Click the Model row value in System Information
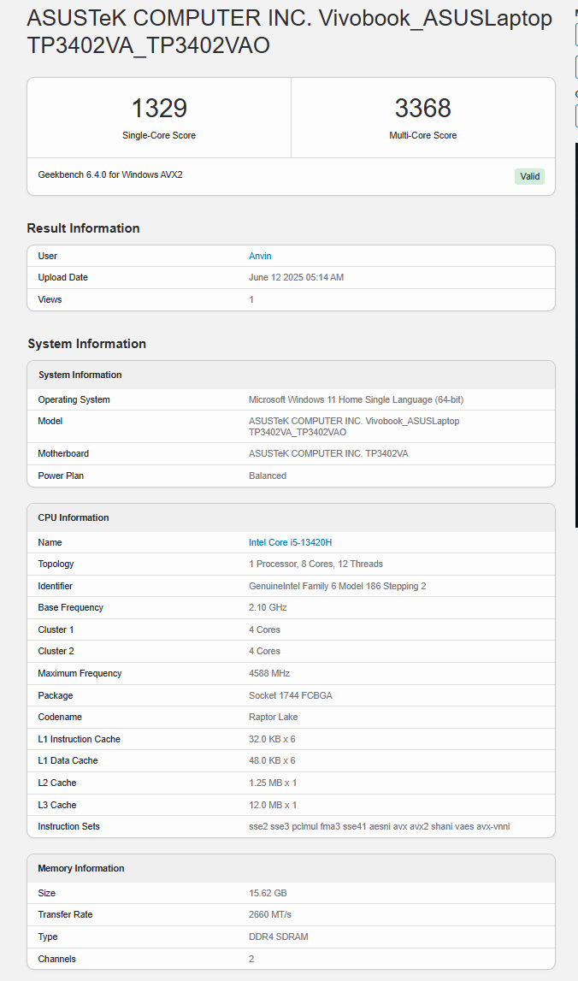 point(354,427)
